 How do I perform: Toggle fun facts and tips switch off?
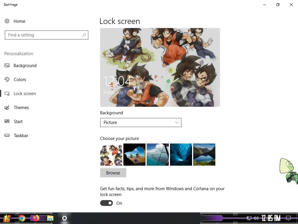point(107,203)
